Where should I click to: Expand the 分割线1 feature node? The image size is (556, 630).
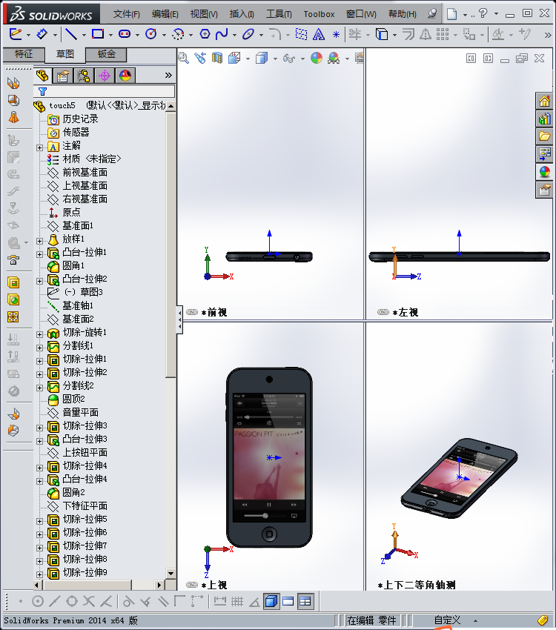click(39, 348)
